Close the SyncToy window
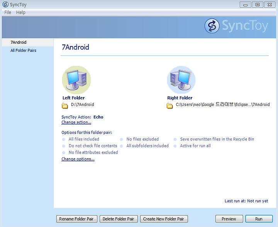The height and width of the screenshot is (227, 278). point(270,5)
